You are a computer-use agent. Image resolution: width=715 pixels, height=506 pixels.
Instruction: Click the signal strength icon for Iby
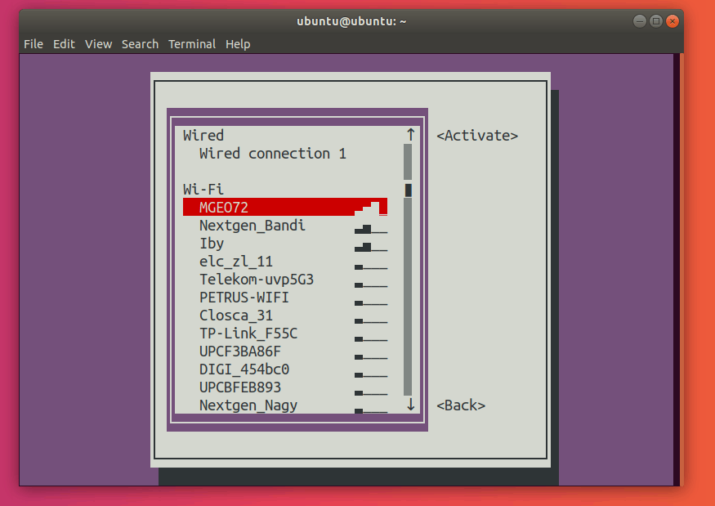point(368,244)
